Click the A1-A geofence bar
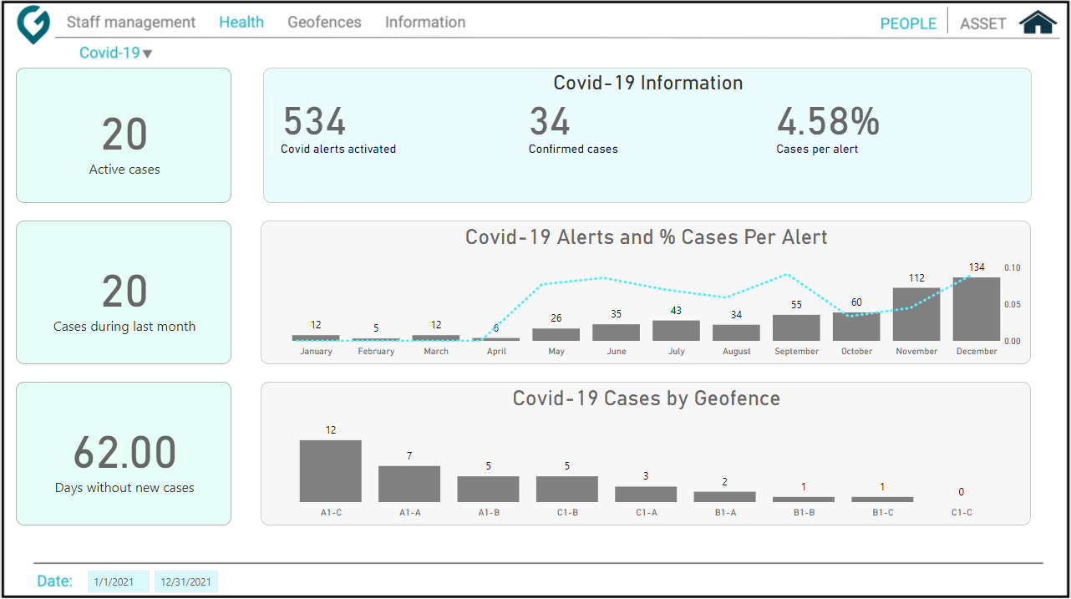 409,484
